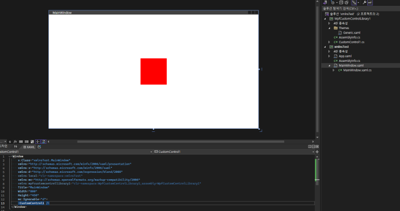The height and width of the screenshot is (211, 400).
Task: Toggle the artboard background button
Action: (x=32, y=142)
